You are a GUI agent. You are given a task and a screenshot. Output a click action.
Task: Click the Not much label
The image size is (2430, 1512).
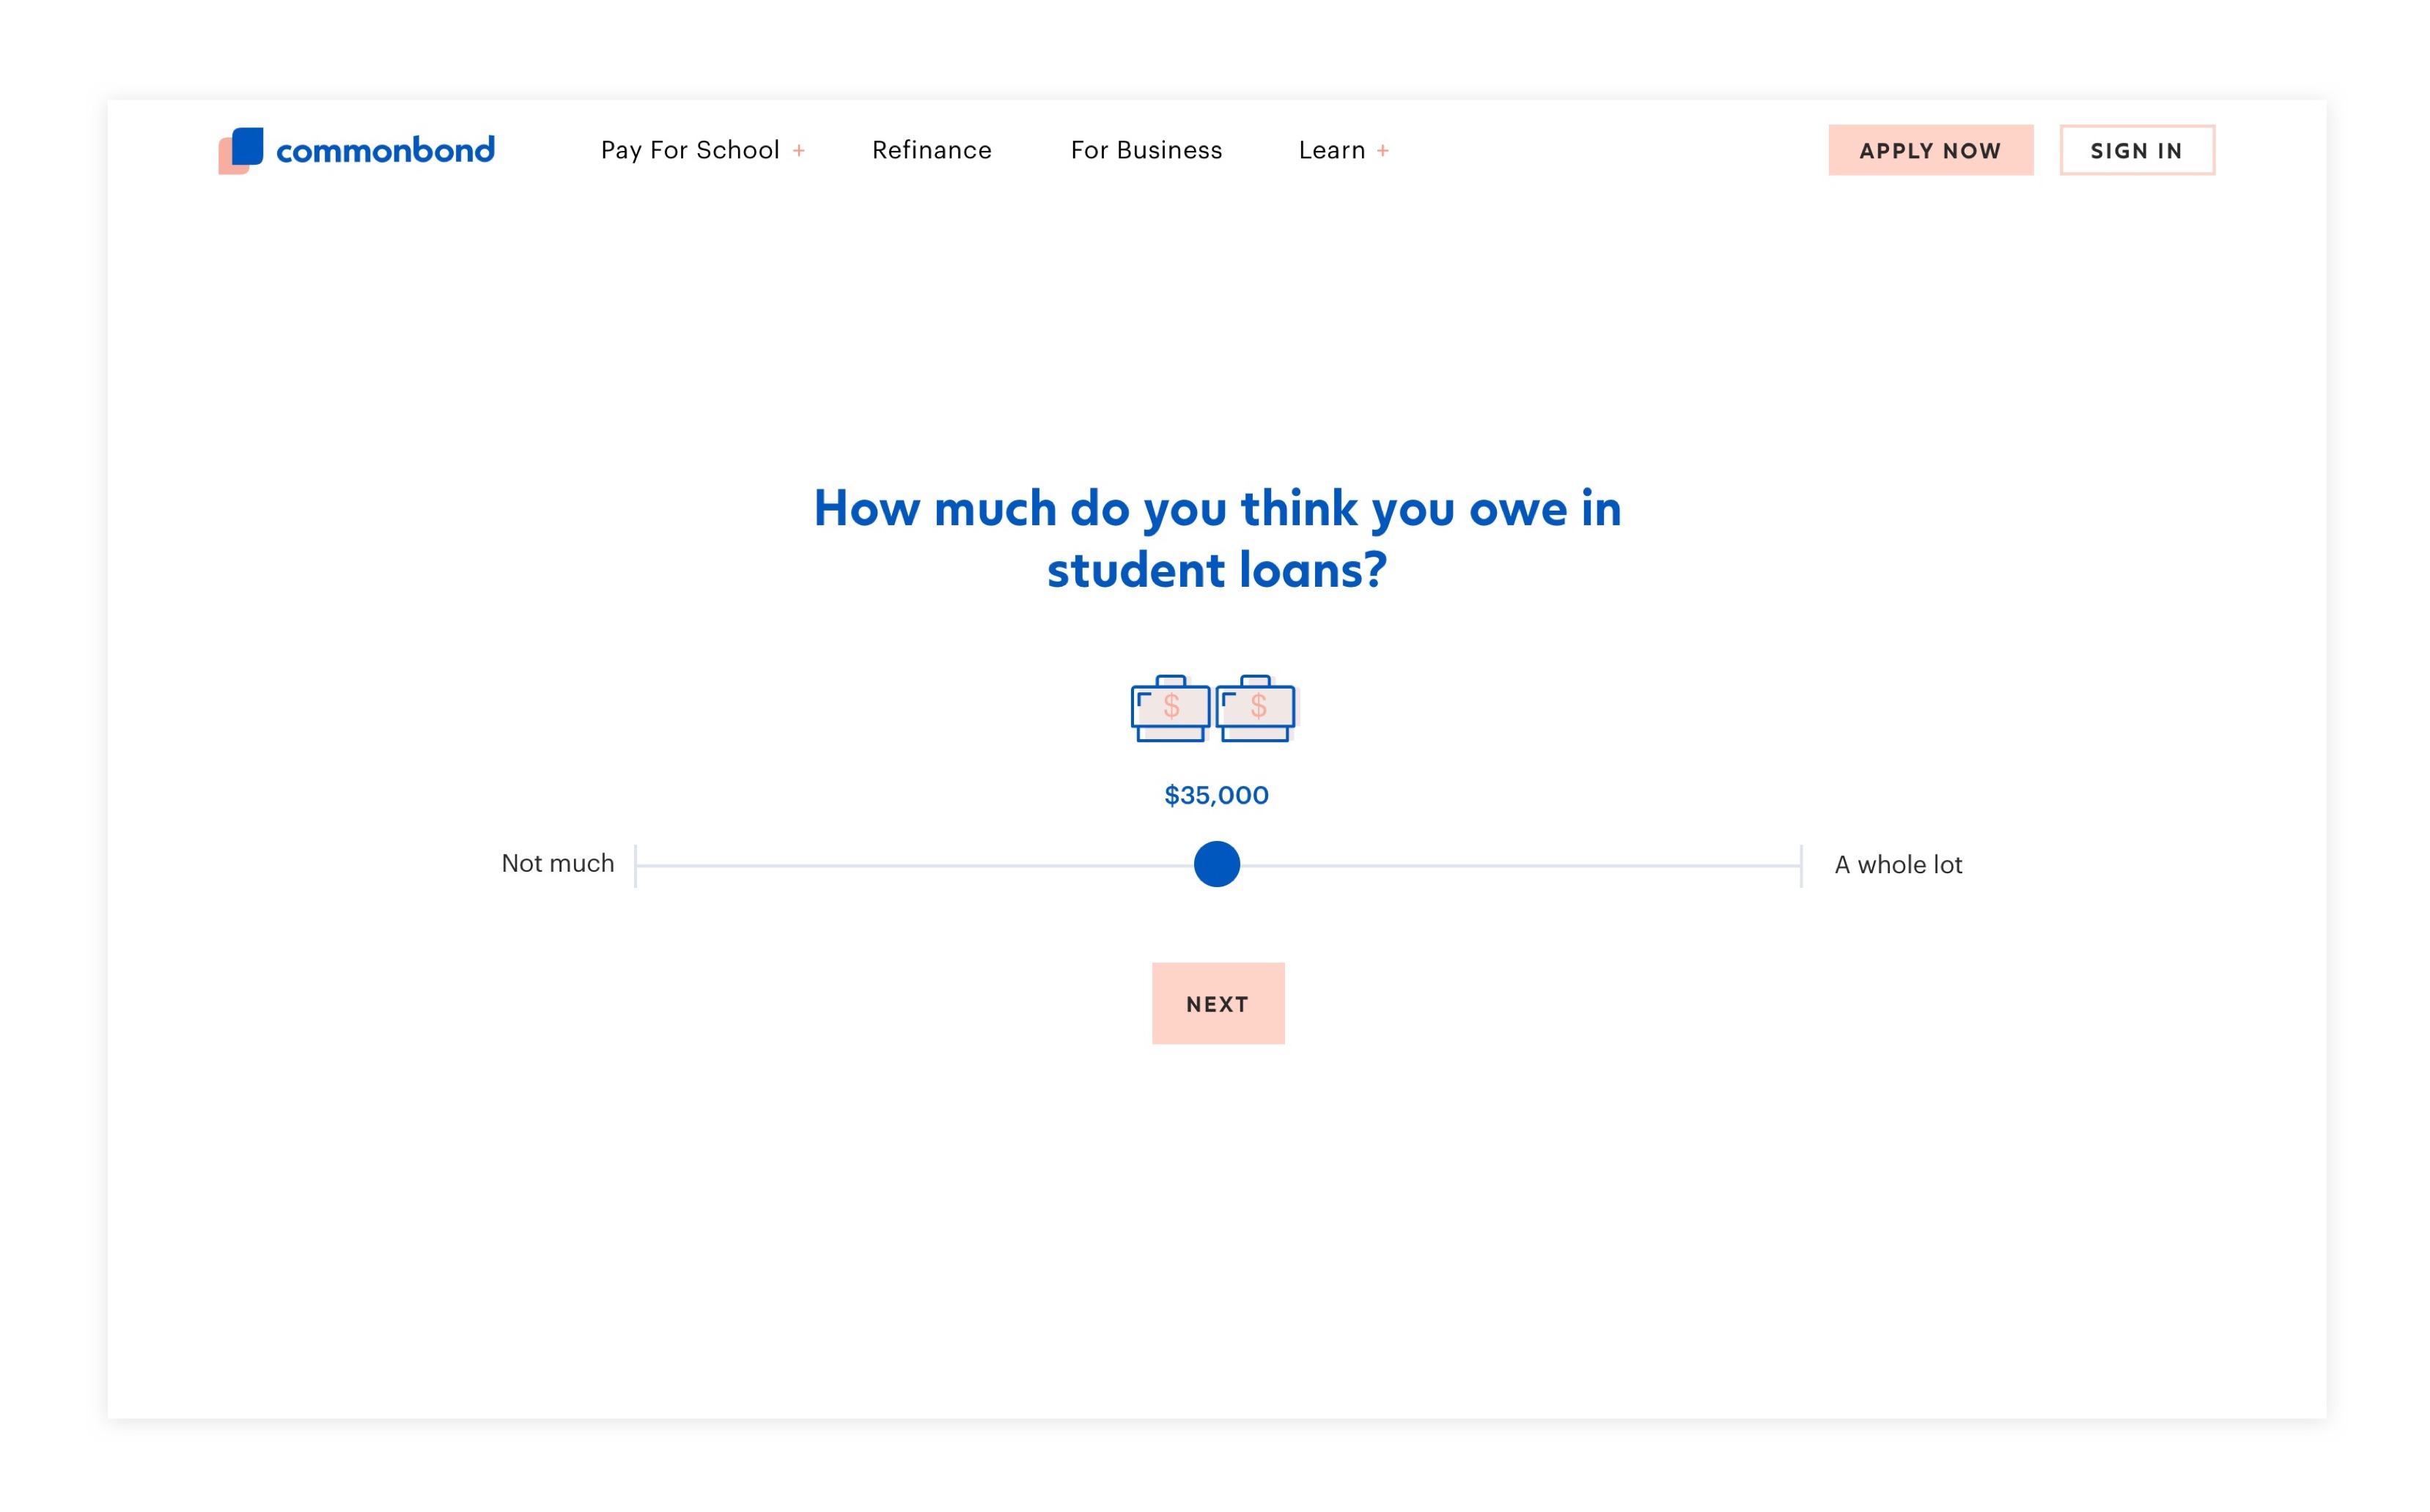[557, 863]
